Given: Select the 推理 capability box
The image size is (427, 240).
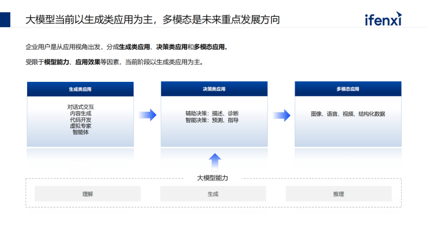Looking at the screenshot, I should [x=339, y=194].
